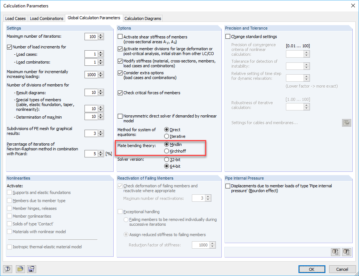
Task: Adjust incrementally increasing loading spinner
Action: 101,75
